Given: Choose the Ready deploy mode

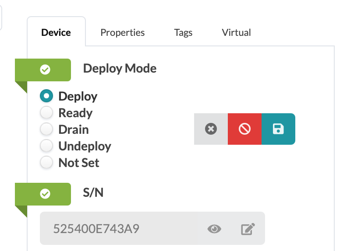Looking at the screenshot, I should pos(46,112).
